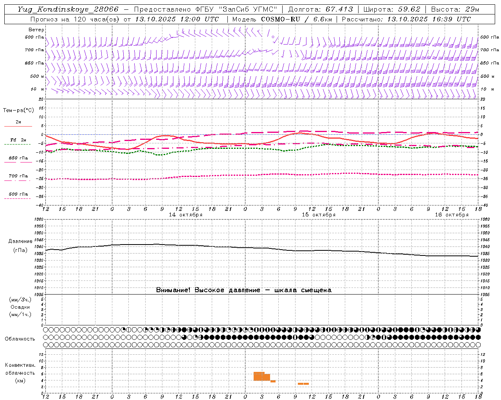Click the solid red '2м' legend line

coord(18,126)
